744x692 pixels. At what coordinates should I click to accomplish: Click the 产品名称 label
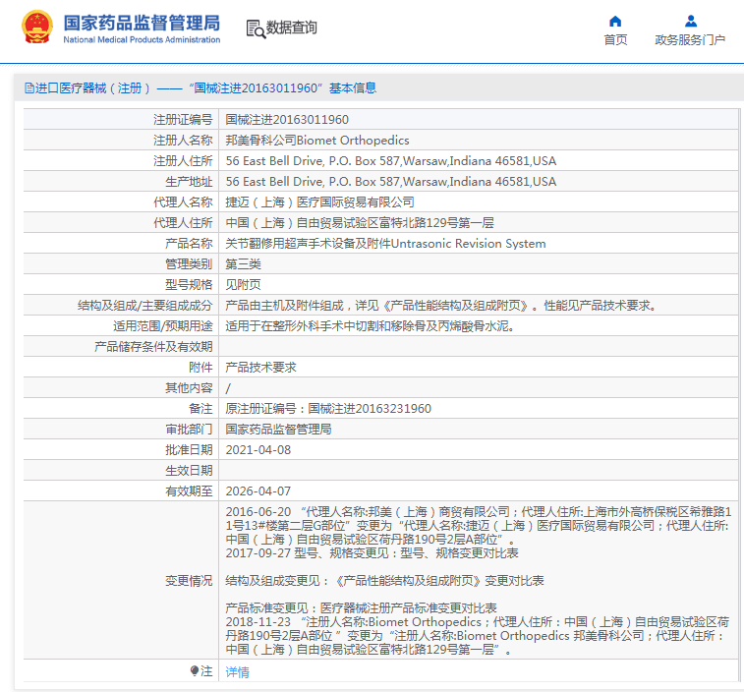click(189, 244)
